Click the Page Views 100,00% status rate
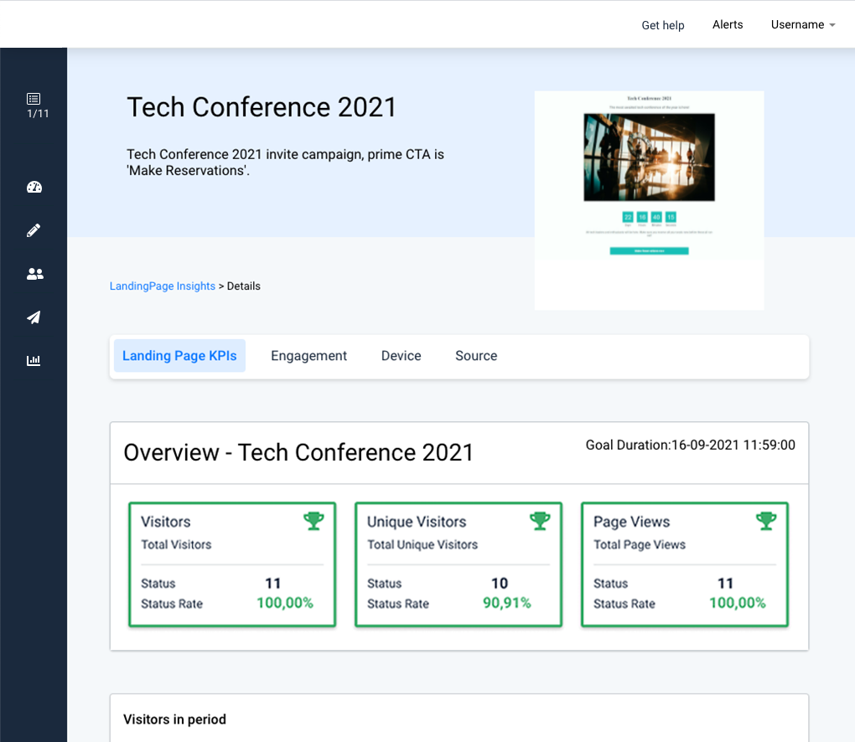The image size is (855, 742). pyautogui.click(x=737, y=602)
